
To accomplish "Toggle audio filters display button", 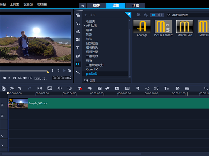I will (161, 15).
